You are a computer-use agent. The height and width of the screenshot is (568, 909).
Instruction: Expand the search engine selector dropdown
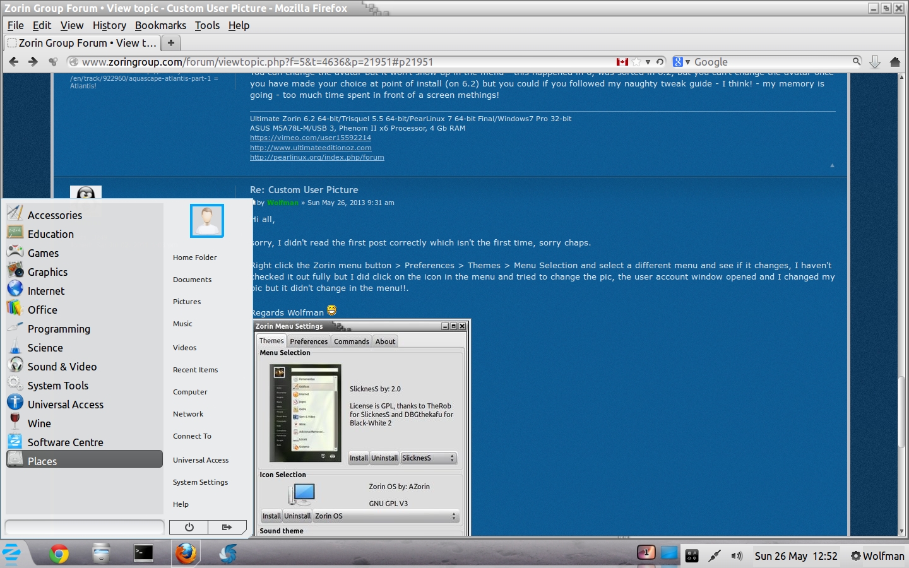pyautogui.click(x=681, y=62)
